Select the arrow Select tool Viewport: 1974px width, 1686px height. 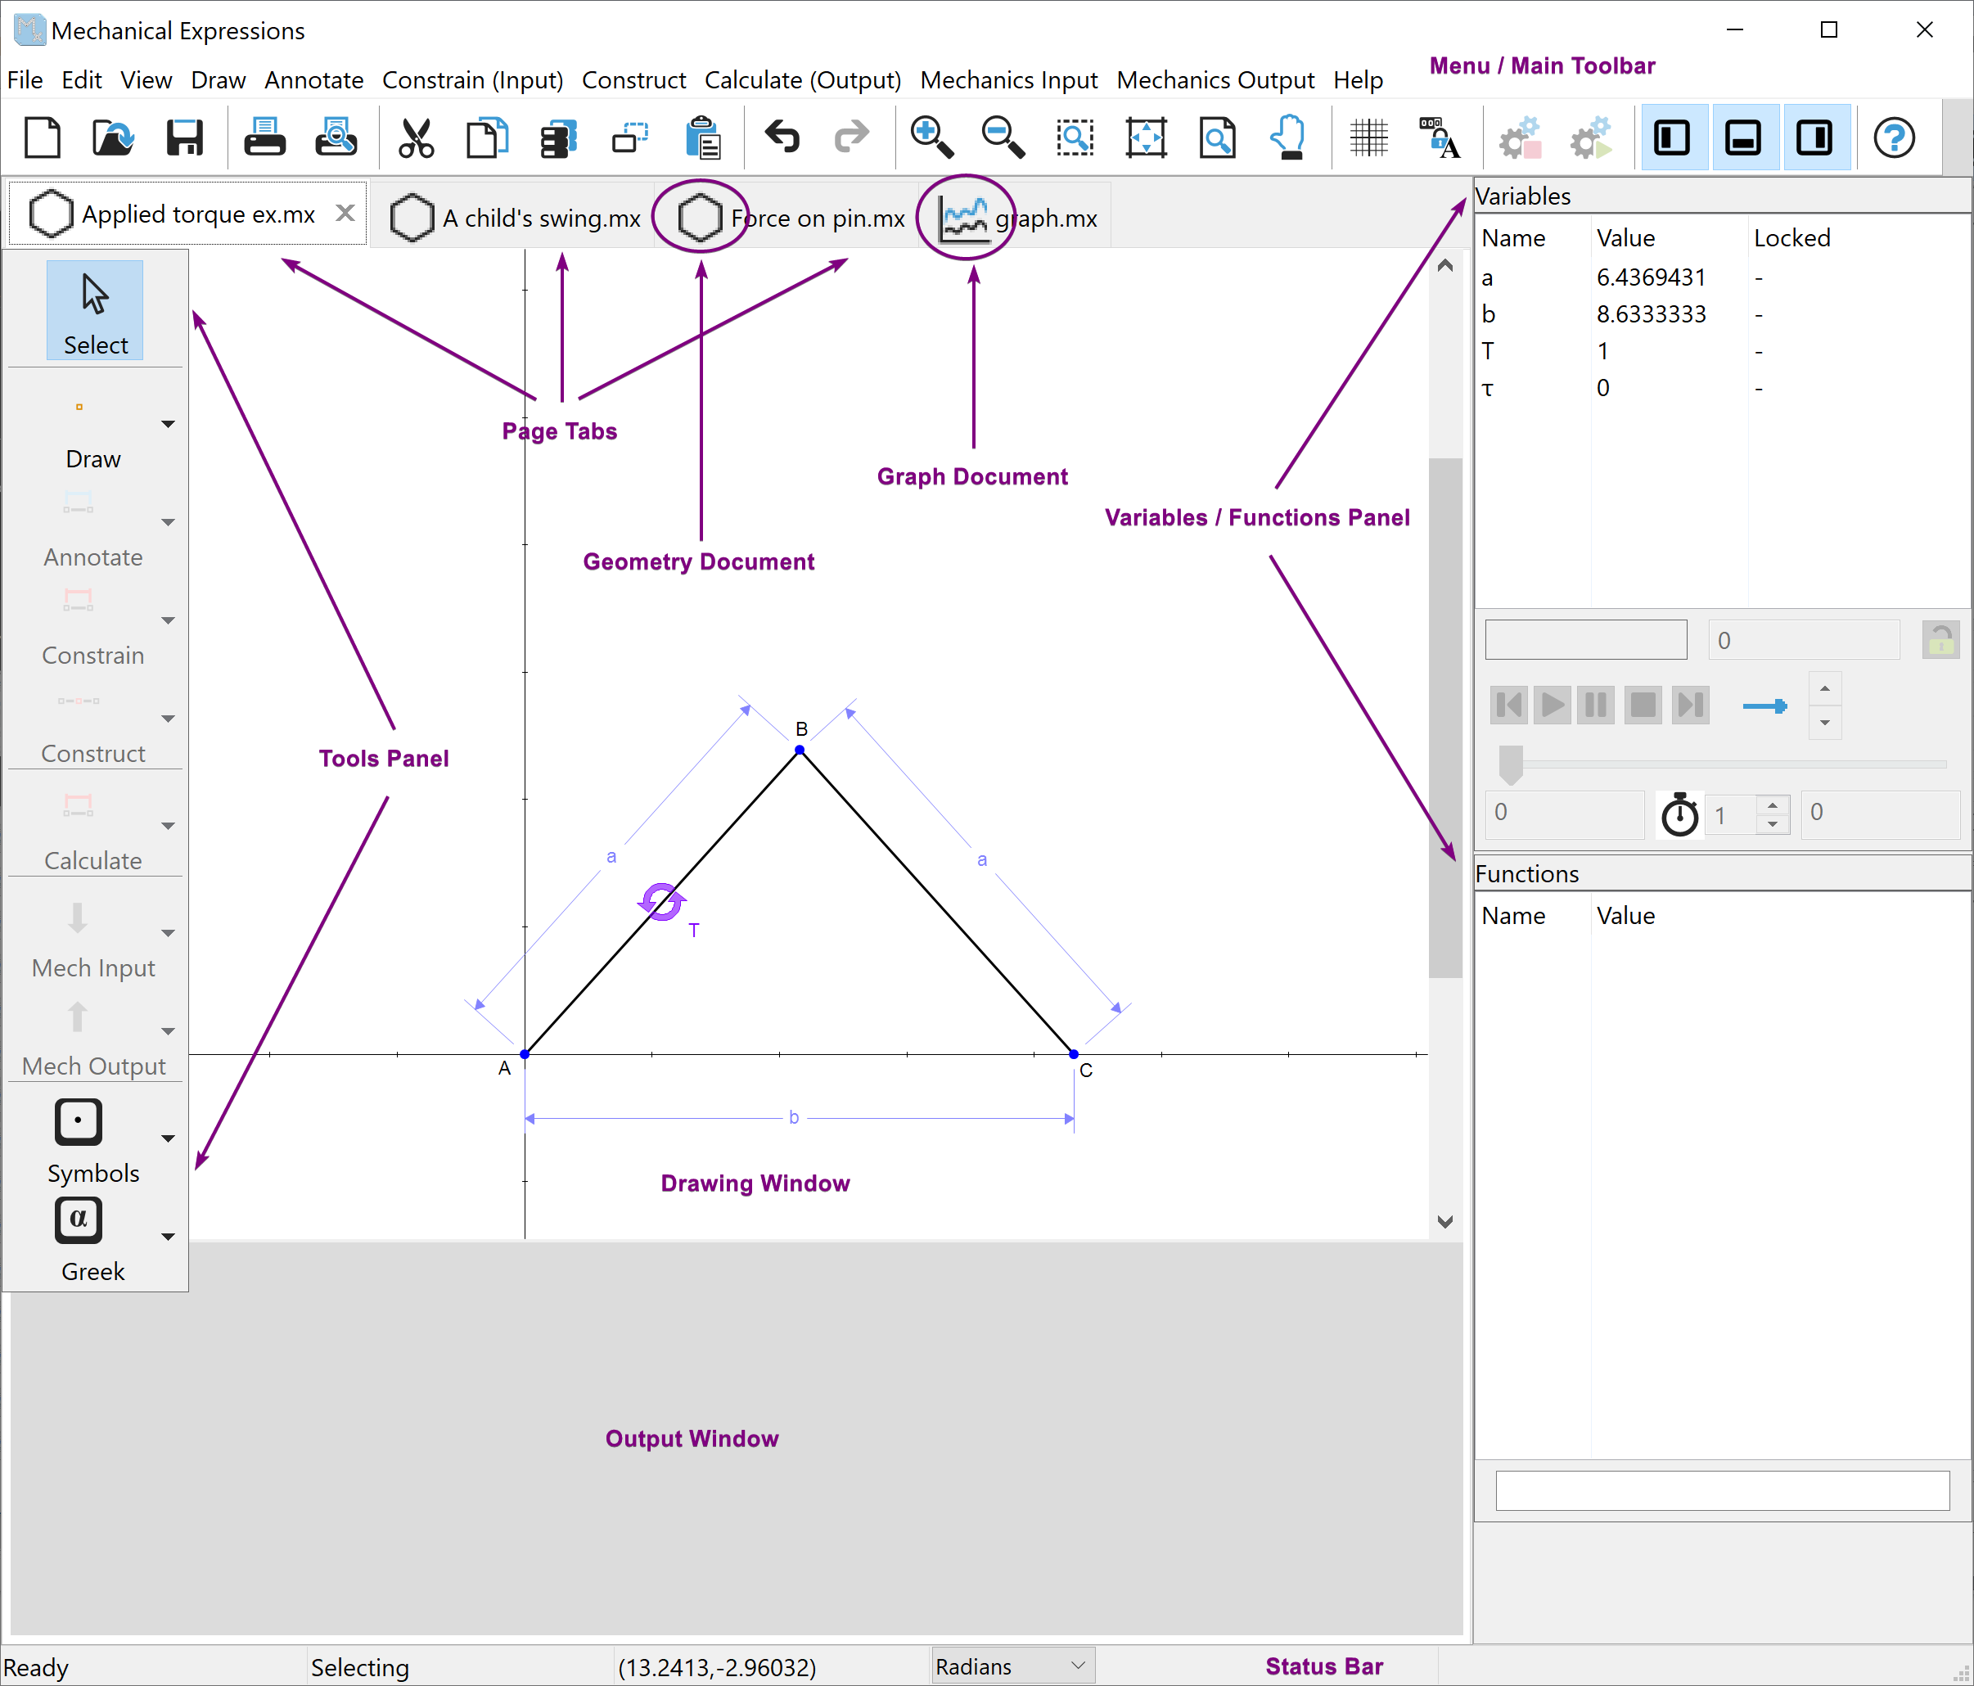point(94,310)
